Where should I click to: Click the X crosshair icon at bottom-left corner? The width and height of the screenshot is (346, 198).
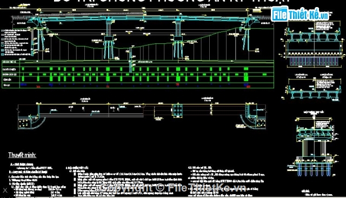pyautogui.click(x=5, y=190)
